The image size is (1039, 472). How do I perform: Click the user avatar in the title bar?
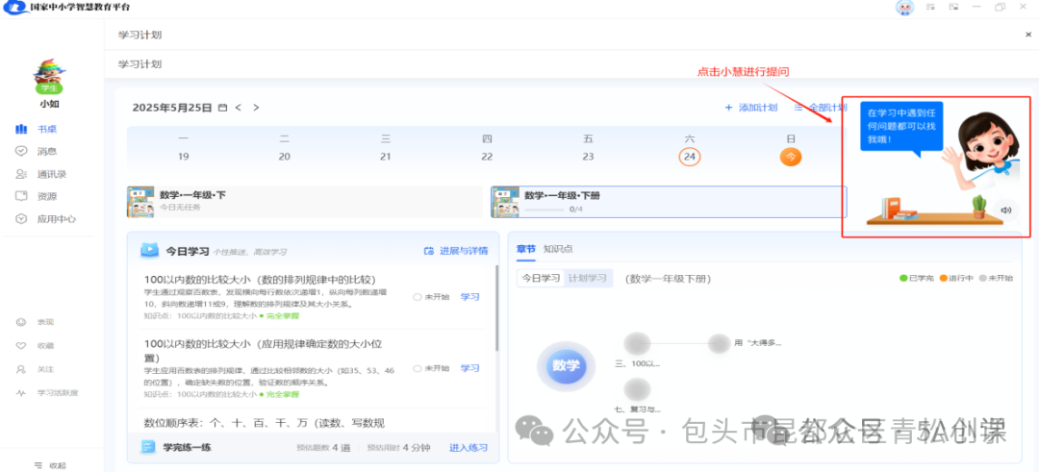tap(903, 8)
